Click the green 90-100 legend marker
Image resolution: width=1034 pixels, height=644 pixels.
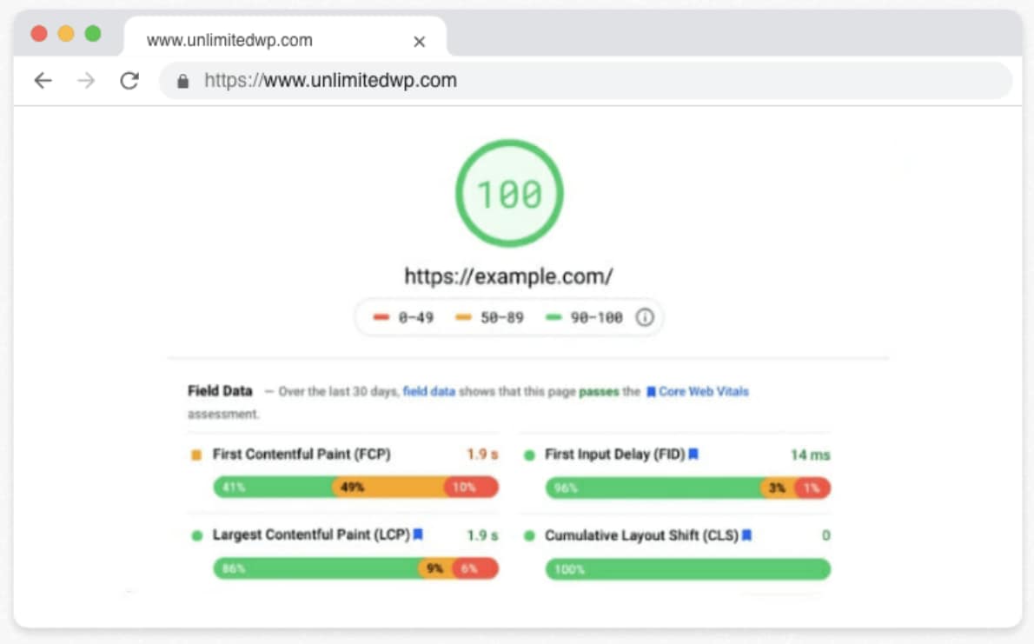coord(553,317)
